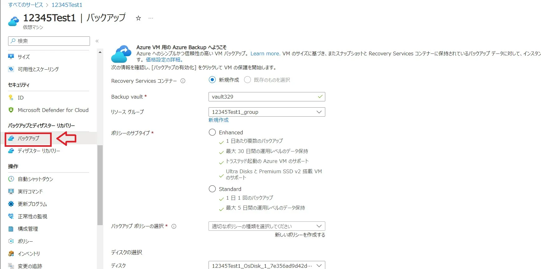Select the 新規作成 radio button
This screenshot has width=541, height=269.
coord(212,80)
